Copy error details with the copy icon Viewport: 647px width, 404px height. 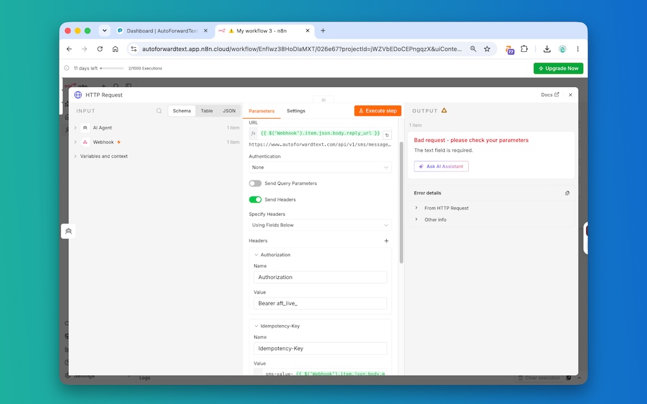pos(567,193)
